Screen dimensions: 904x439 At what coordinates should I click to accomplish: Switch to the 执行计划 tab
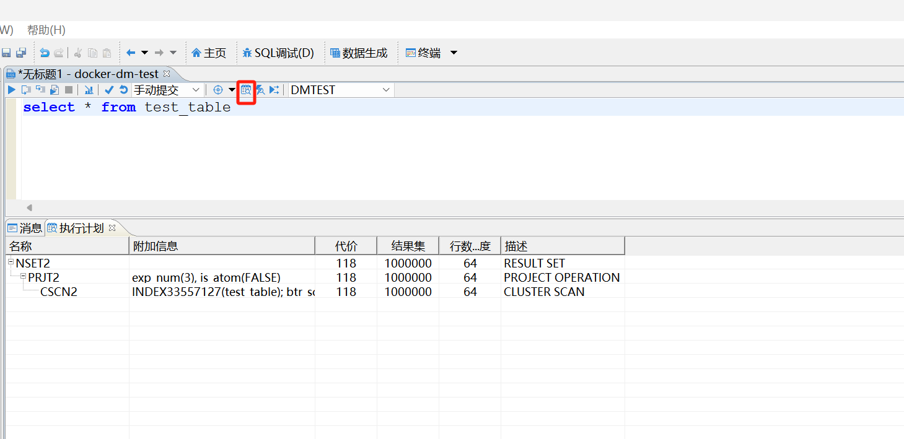coord(76,228)
